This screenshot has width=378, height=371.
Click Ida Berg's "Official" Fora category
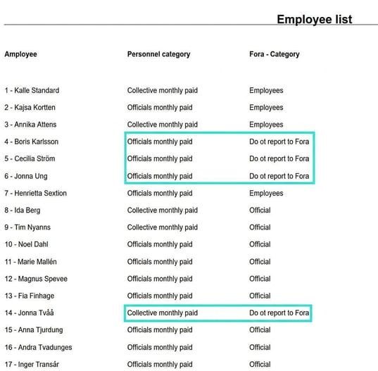point(260,210)
